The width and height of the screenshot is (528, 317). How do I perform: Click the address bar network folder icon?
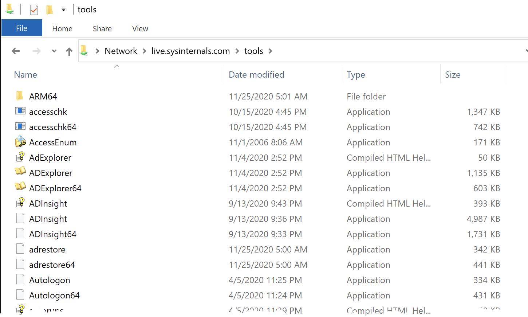coord(84,50)
